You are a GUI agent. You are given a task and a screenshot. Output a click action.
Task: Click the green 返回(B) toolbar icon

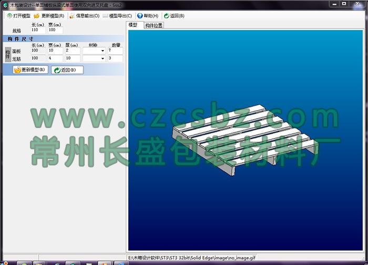click(x=167, y=16)
